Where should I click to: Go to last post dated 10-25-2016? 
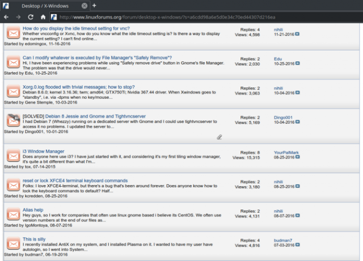(297, 64)
